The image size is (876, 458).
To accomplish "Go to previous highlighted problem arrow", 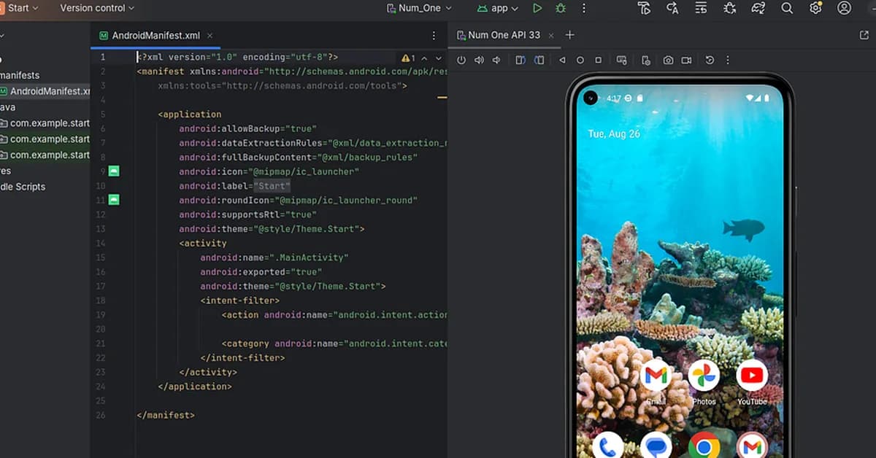I will (426, 58).
